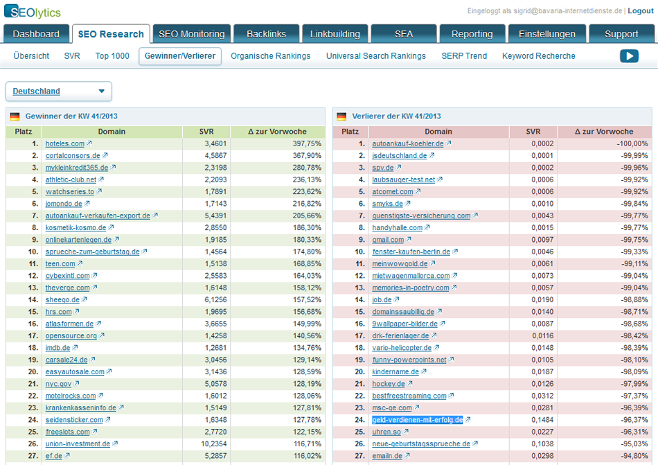Select Gewinner/Verlierer sub-navigation item
658x465 pixels.
coord(180,56)
